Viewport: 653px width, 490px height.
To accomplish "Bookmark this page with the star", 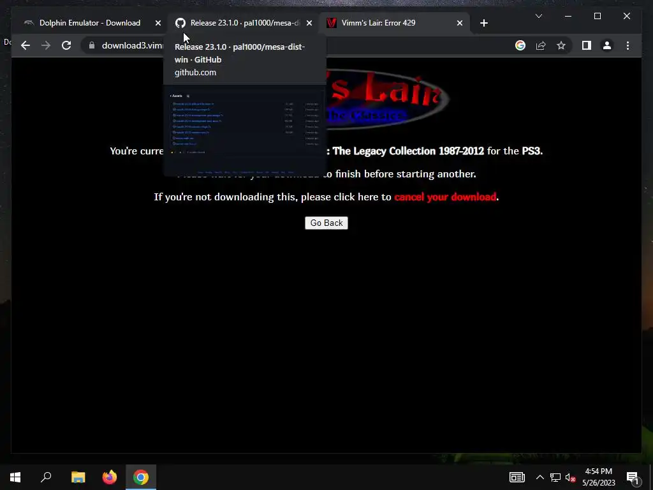I will pos(561,45).
